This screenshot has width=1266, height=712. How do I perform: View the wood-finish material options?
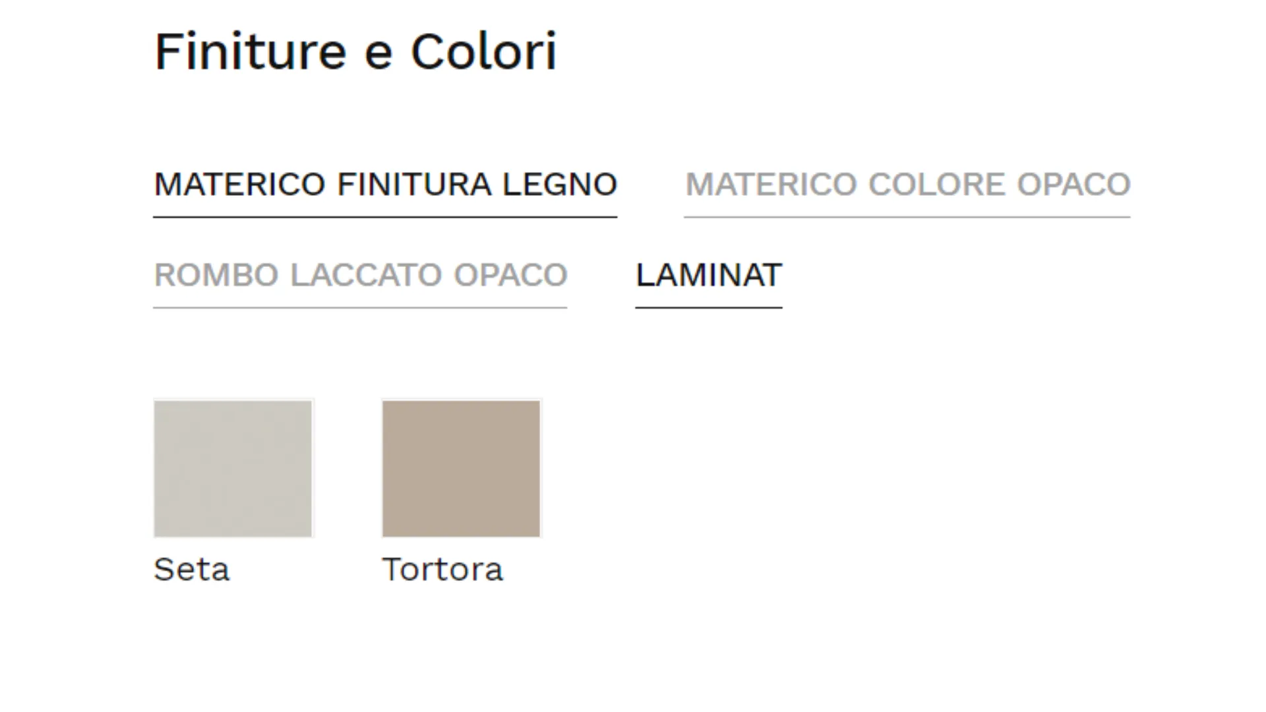pos(385,184)
